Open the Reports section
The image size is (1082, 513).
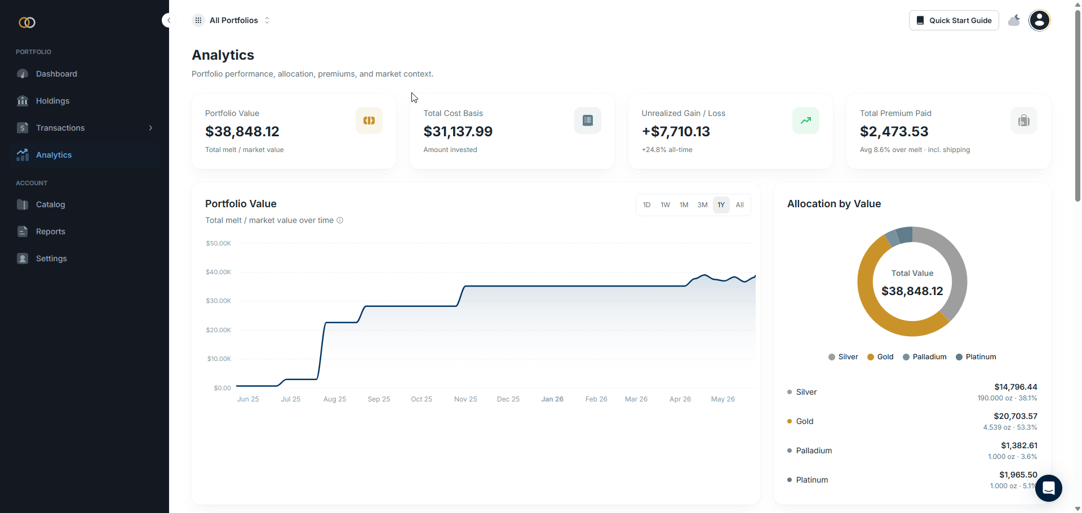coord(85,231)
